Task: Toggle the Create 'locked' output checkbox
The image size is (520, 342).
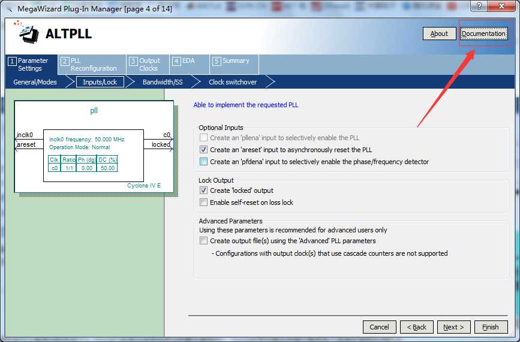Action: tap(203, 190)
